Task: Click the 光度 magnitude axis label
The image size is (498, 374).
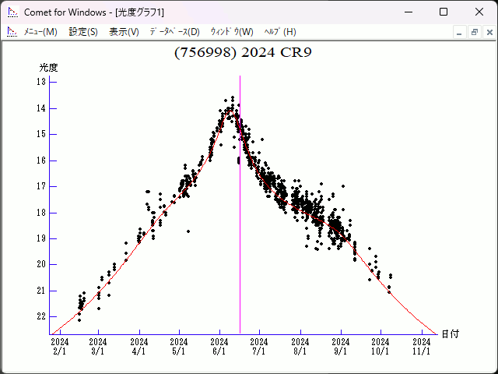Action: pos(48,68)
